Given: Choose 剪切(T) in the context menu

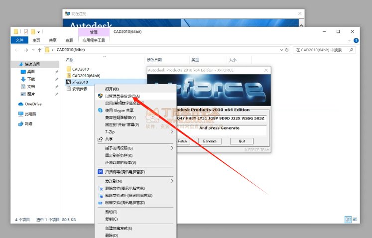Looking at the screenshot, I should pyautogui.click(x=135, y=212).
